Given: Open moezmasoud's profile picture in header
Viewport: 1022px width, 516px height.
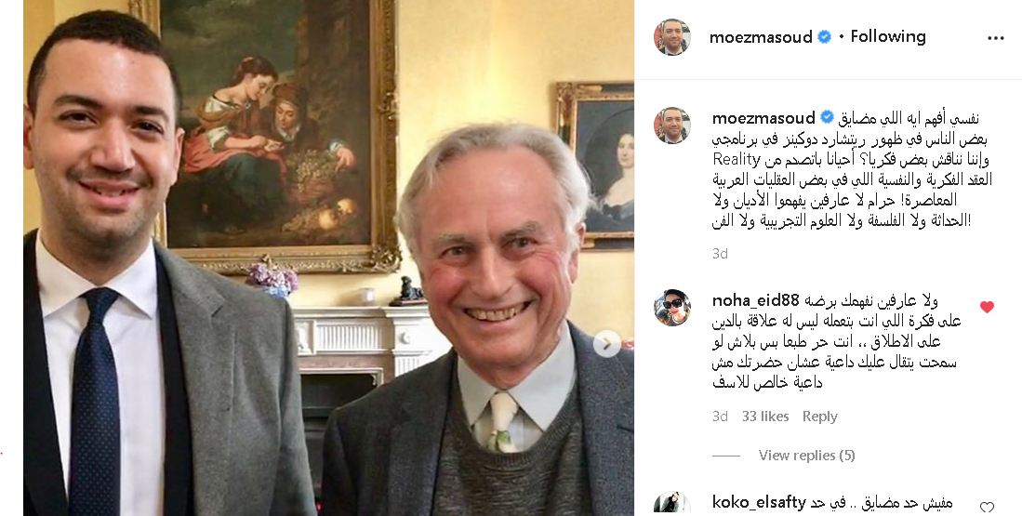Looking at the screenshot, I should pyautogui.click(x=672, y=37).
